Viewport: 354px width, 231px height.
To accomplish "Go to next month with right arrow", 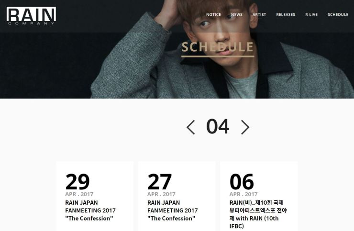I will click(245, 127).
